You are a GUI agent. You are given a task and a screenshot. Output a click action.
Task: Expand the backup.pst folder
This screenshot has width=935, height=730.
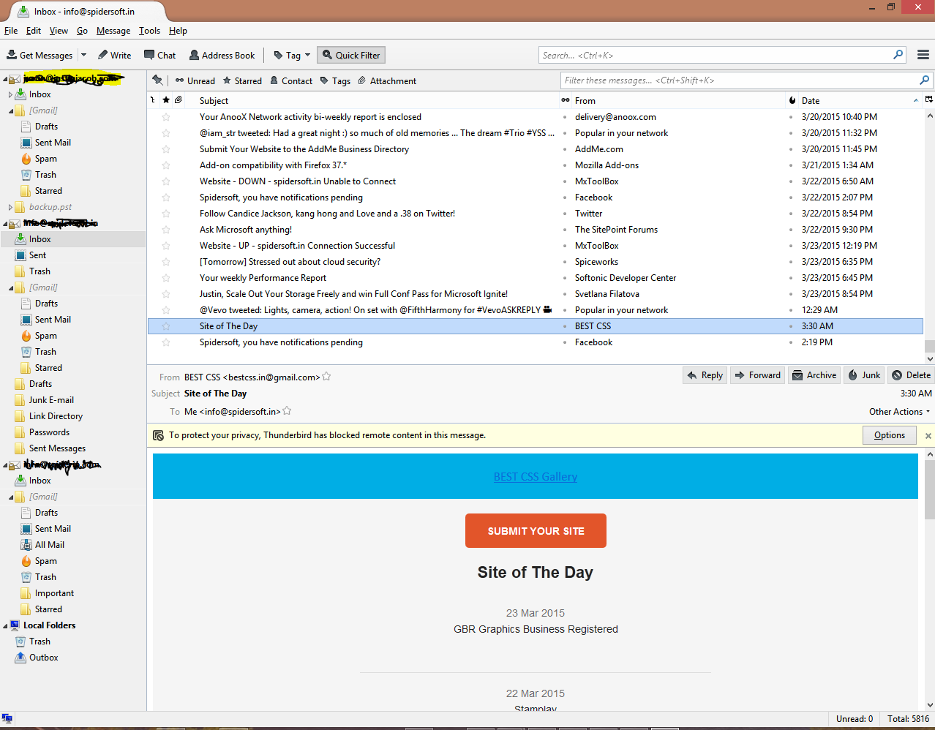10,207
